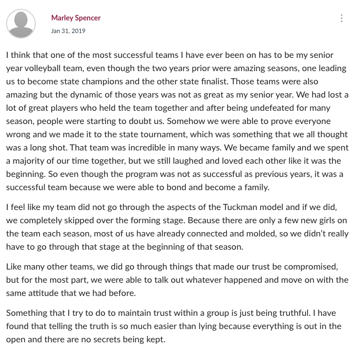Click the phrase "no secrets being kept"

[x=122, y=339]
